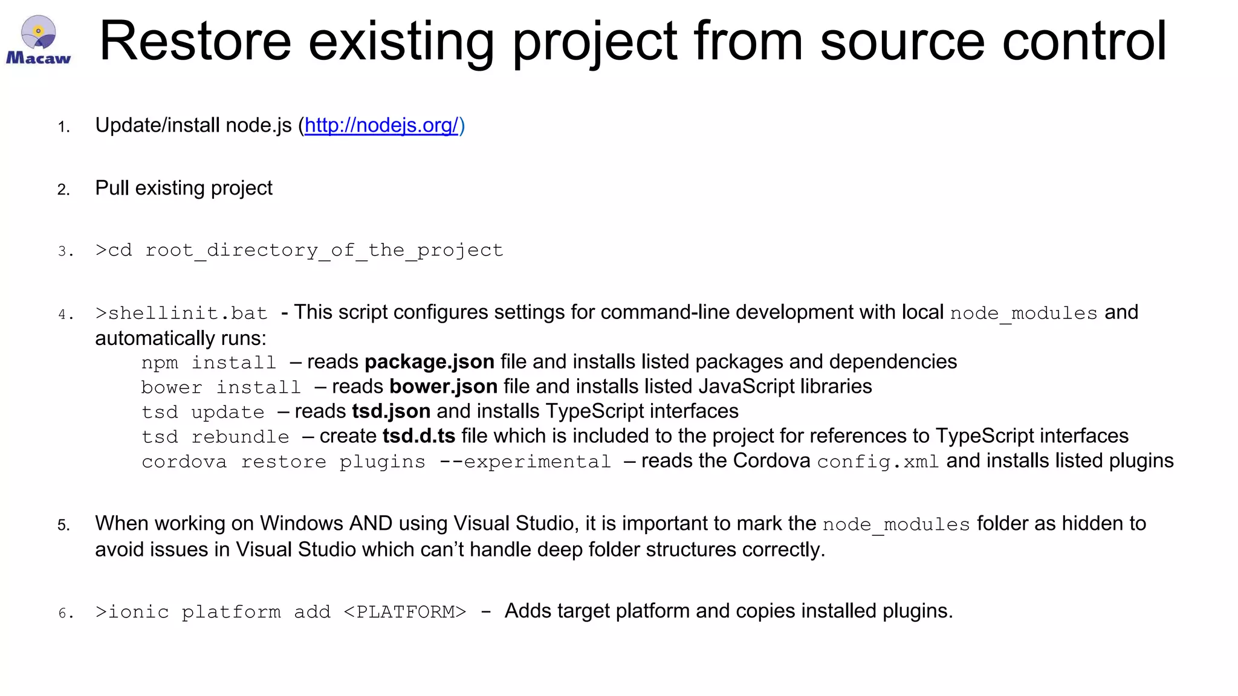This screenshot has width=1238, height=696.
Task: Click 'Adds target platform and copies installed plugins.'
Action: tap(728, 611)
